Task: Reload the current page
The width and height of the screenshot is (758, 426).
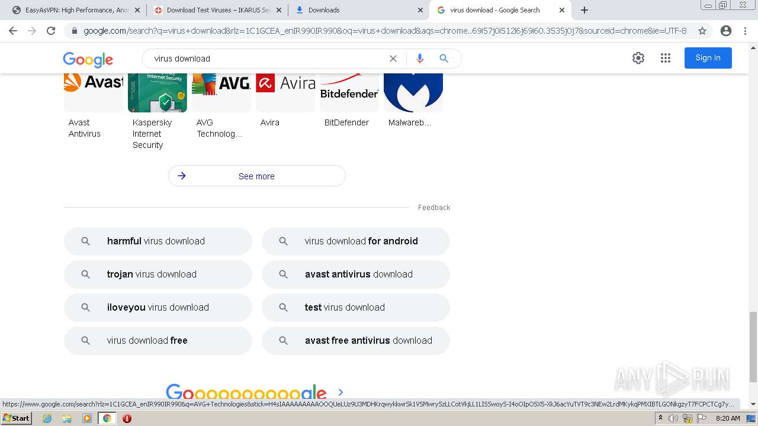Action: tap(51, 31)
